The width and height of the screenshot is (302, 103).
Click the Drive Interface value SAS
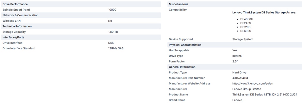[111, 43]
